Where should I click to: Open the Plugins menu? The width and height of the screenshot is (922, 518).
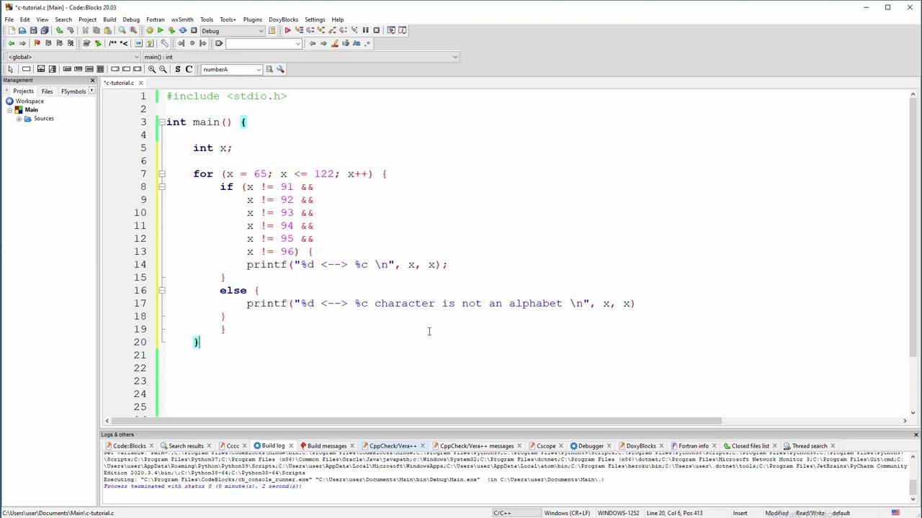(x=253, y=19)
